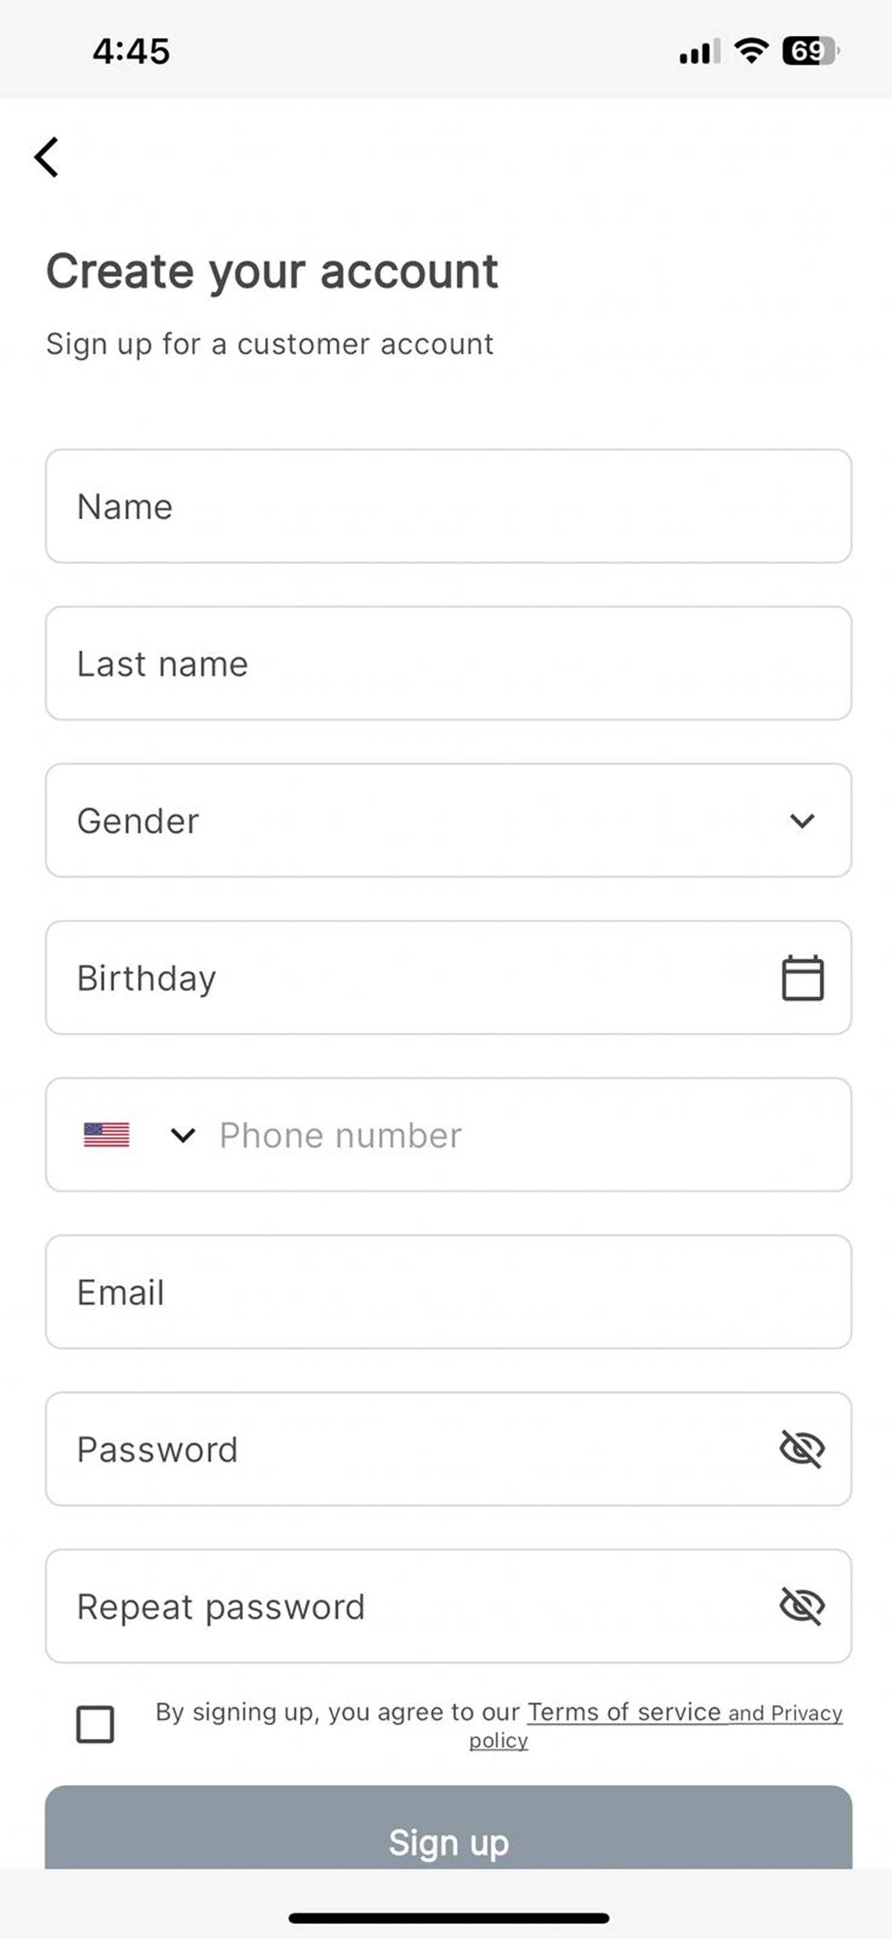Open the country code dropdown arrow

point(182,1134)
